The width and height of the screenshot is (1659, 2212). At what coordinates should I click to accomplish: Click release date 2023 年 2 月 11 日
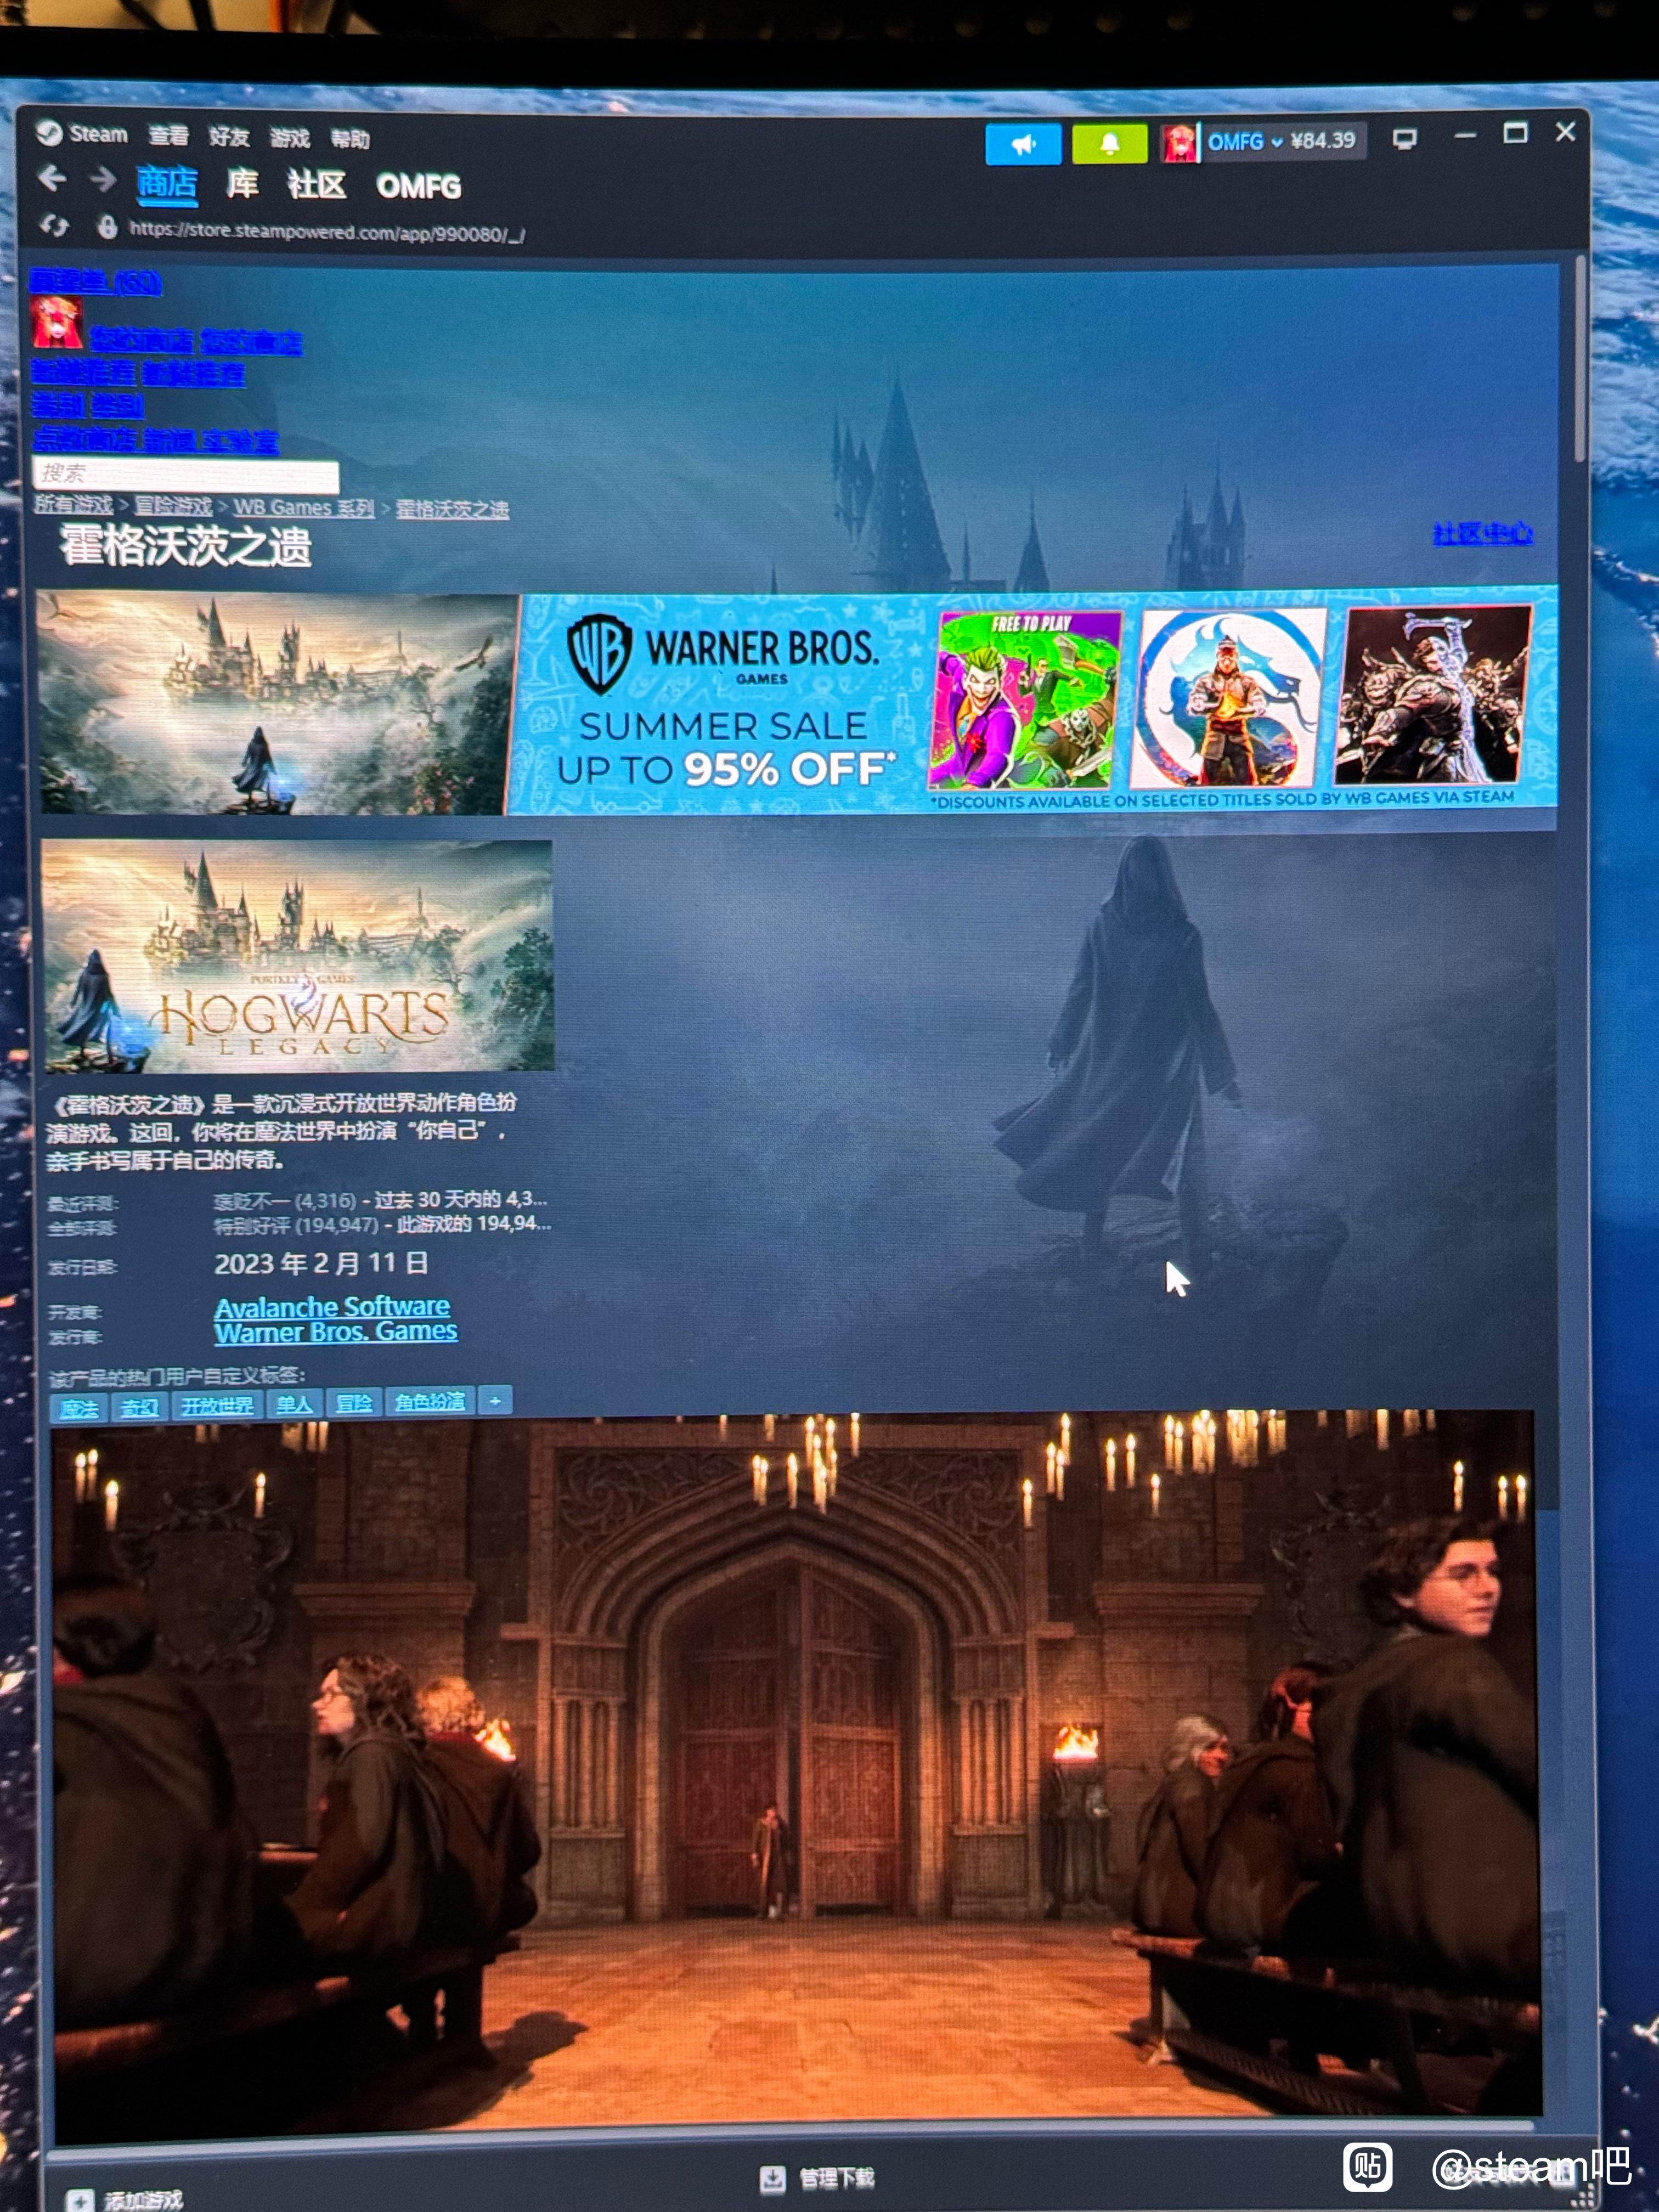point(321,1263)
